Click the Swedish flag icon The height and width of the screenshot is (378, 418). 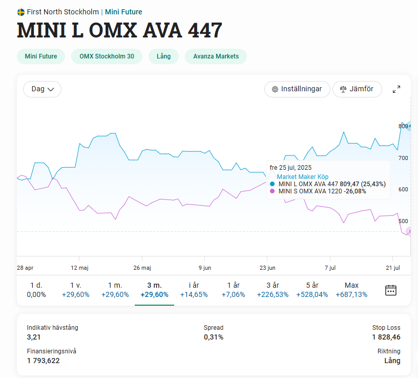(21, 12)
